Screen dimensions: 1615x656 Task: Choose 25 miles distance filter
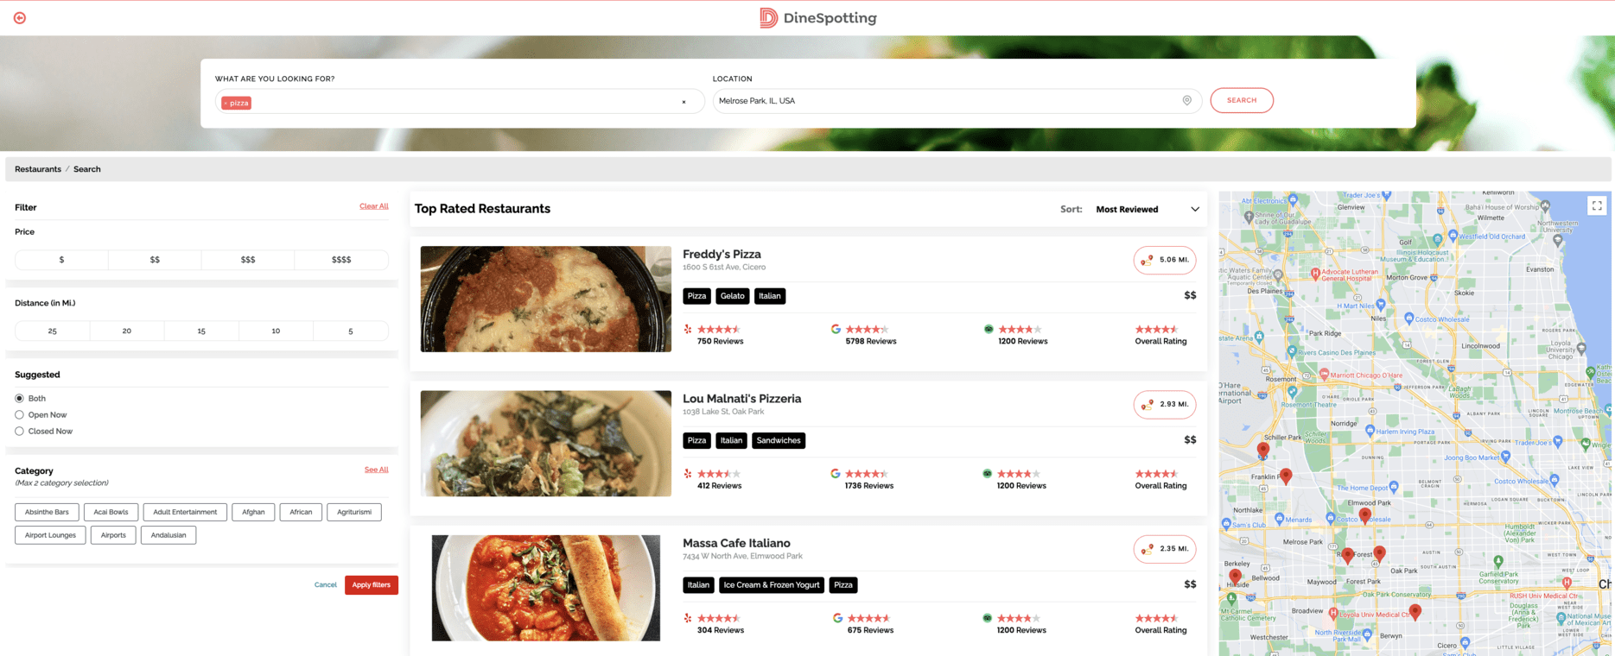[53, 331]
